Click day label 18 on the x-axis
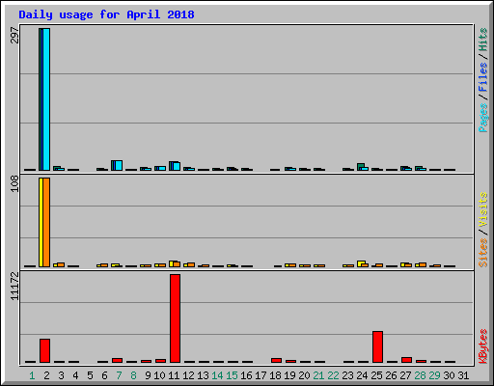494x386 pixels. coord(275,375)
